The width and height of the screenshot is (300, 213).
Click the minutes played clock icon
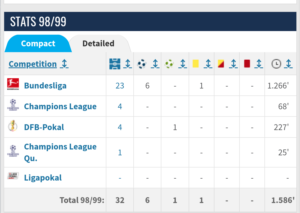[x=276, y=64]
